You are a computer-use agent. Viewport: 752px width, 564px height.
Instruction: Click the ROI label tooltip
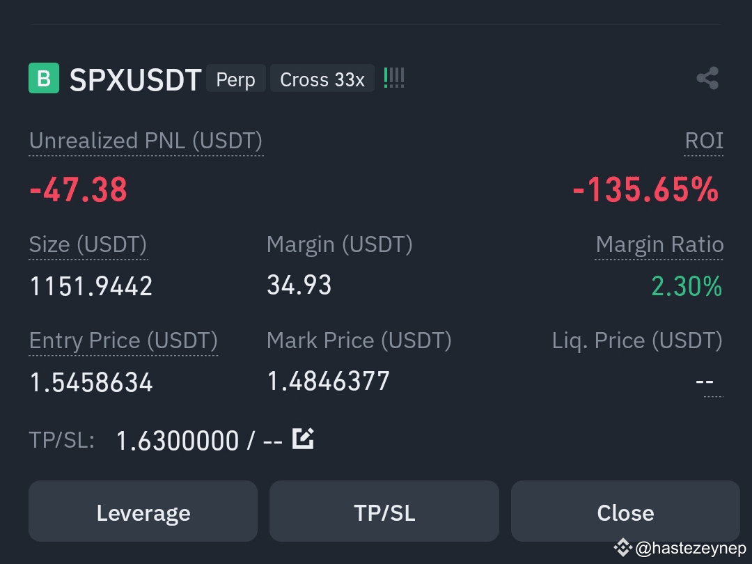(703, 141)
